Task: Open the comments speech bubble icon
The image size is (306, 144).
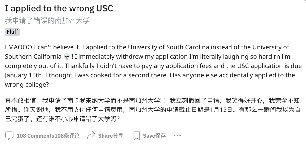Action: [10, 136]
